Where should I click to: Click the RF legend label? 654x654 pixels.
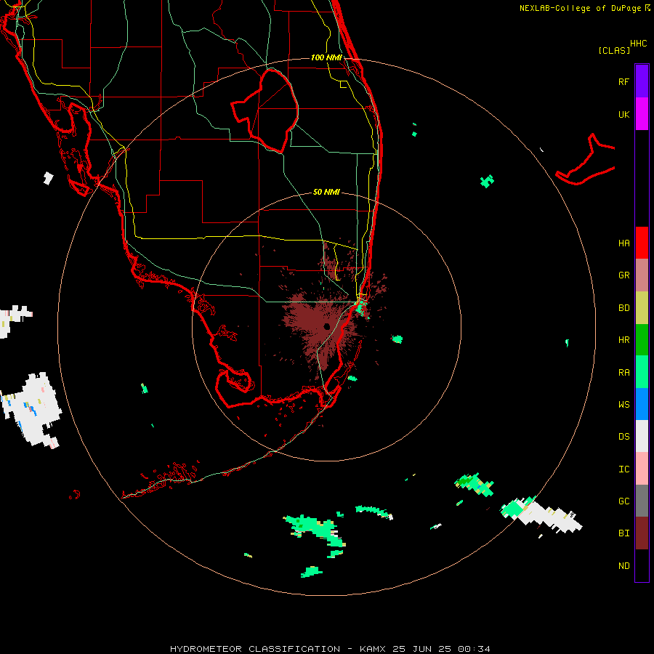pyautogui.click(x=623, y=81)
